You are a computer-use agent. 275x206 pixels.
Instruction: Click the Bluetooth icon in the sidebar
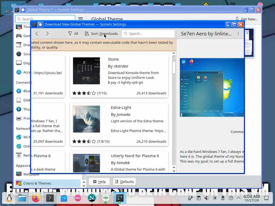tap(19, 91)
